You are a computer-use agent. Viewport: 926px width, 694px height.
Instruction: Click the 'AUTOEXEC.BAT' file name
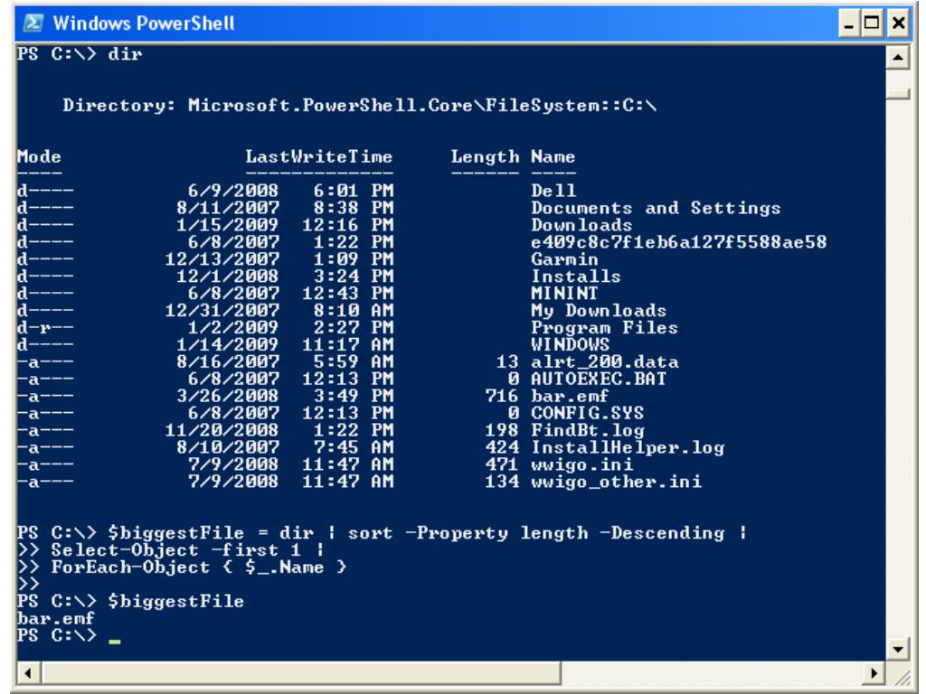click(x=599, y=379)
